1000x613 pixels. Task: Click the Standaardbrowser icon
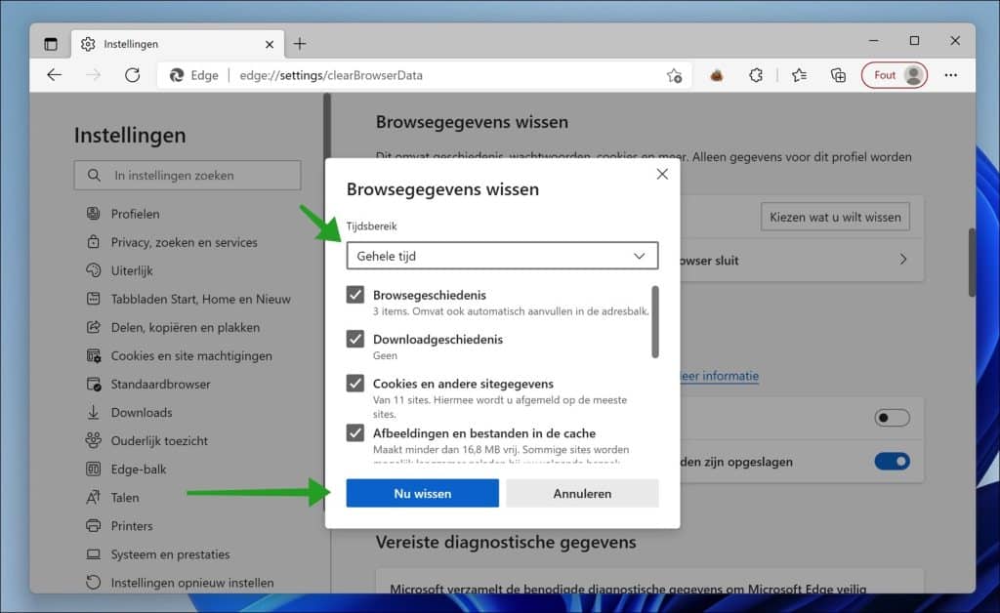click(93, 384)
